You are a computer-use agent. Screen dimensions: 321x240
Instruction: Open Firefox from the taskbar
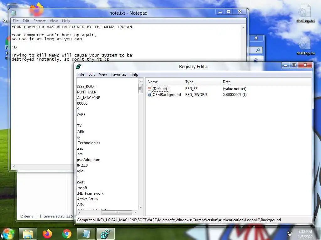[47, 234]
